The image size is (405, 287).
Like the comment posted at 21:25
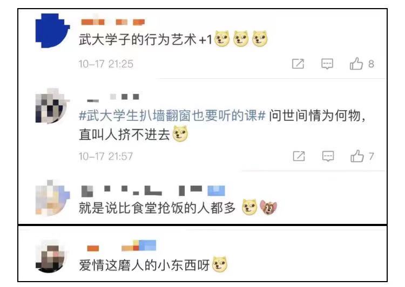click(x=356, y=64)
